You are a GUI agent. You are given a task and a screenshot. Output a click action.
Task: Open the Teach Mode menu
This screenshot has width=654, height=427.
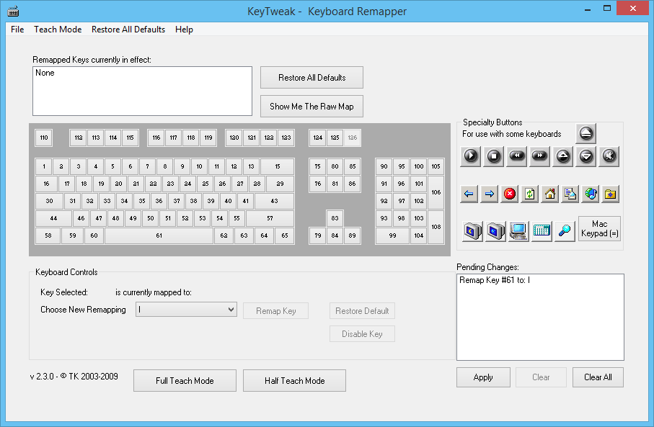click(x=58, y=30)
